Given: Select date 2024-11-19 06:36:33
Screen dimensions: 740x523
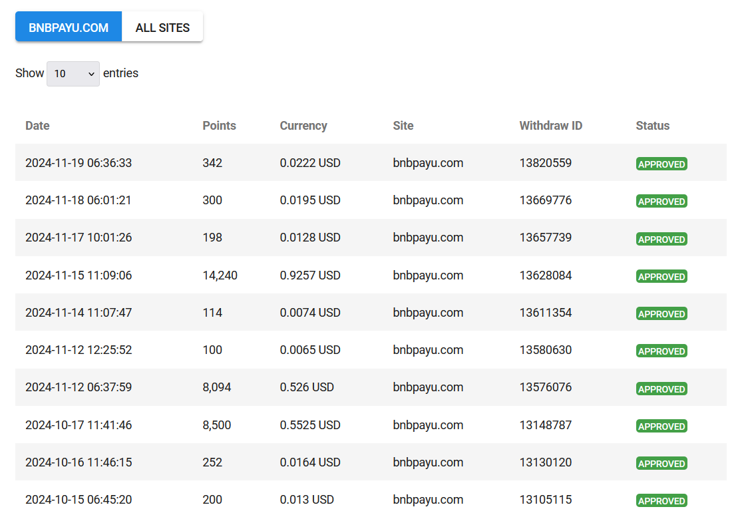Looking at the screenshot, I should (x=79, y=163).
